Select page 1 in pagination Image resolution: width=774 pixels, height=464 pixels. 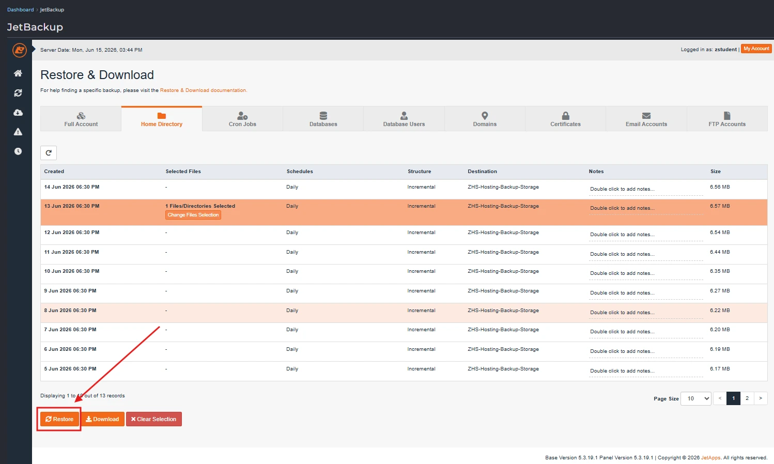733,398
